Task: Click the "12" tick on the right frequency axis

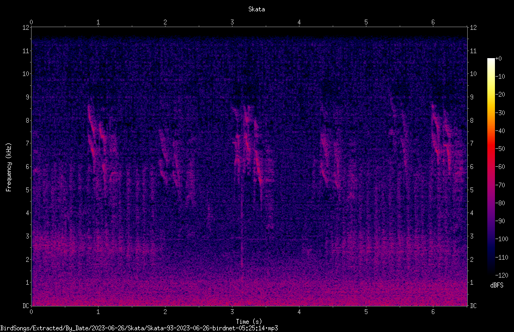Action: click(473, 28)
